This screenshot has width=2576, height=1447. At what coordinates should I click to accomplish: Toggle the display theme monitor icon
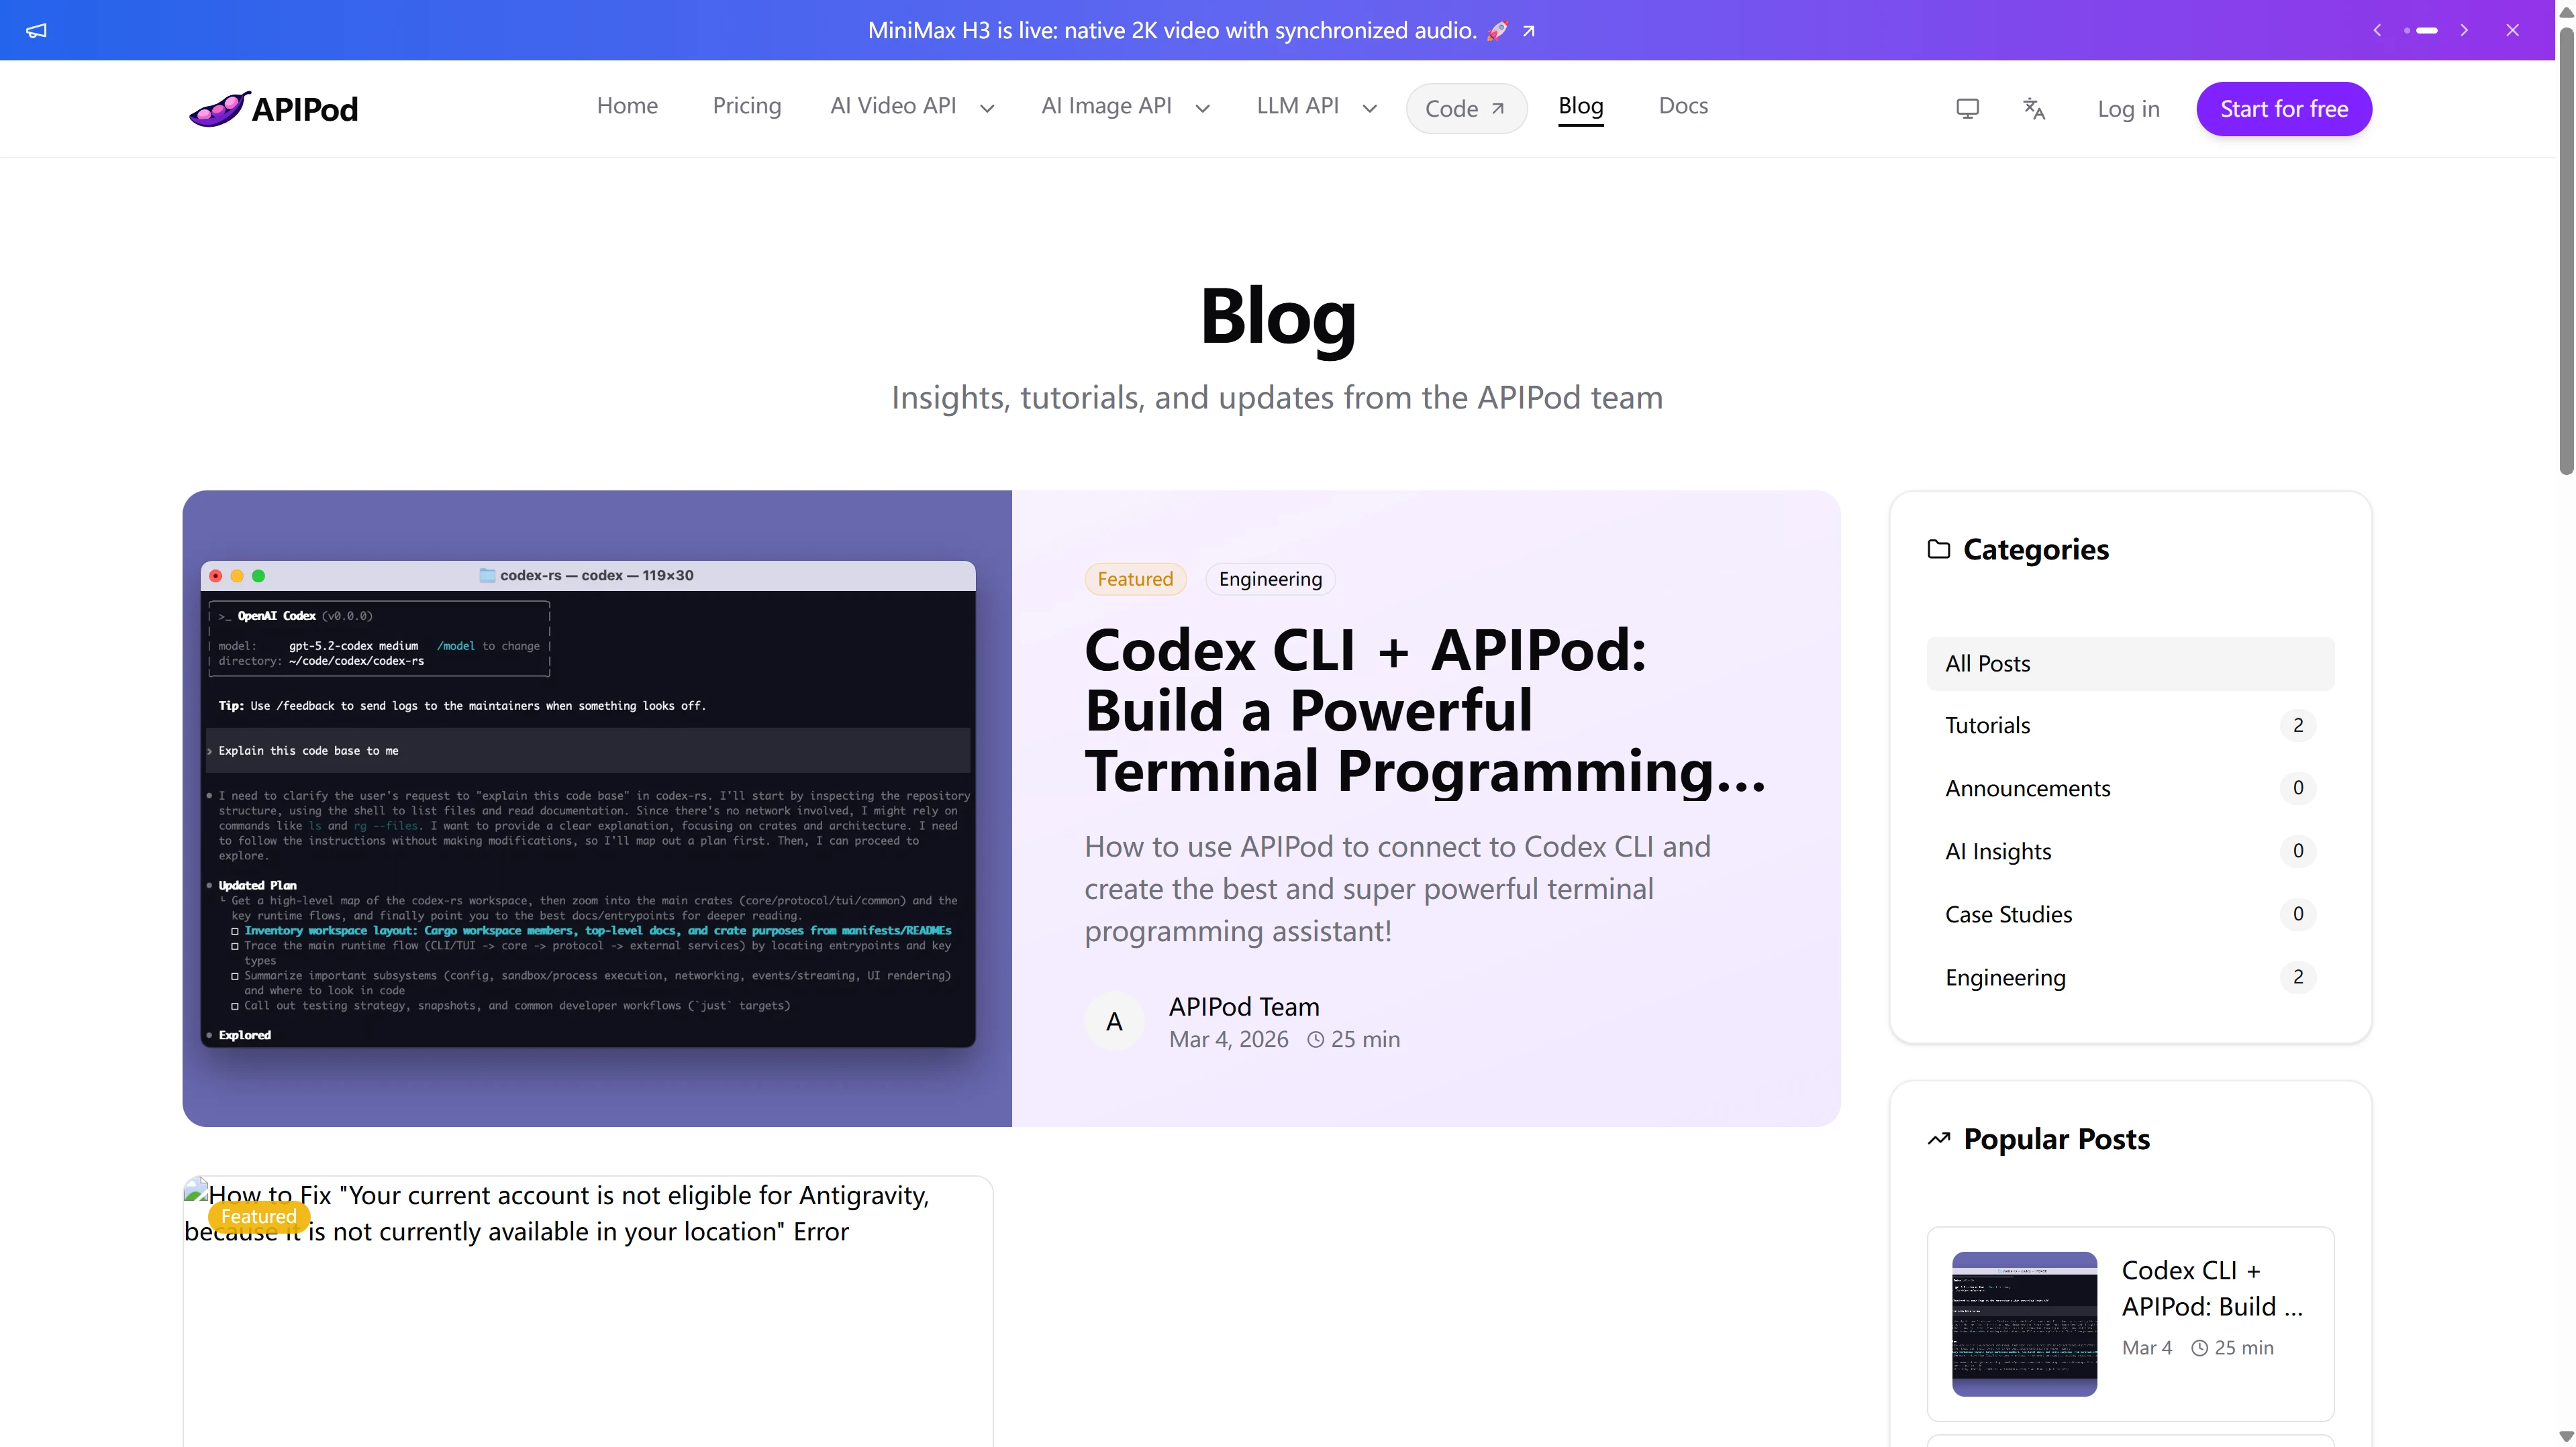1967,109
